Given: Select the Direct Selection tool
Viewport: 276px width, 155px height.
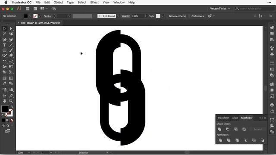Looking at the screenshot, I should coord(11,28).
